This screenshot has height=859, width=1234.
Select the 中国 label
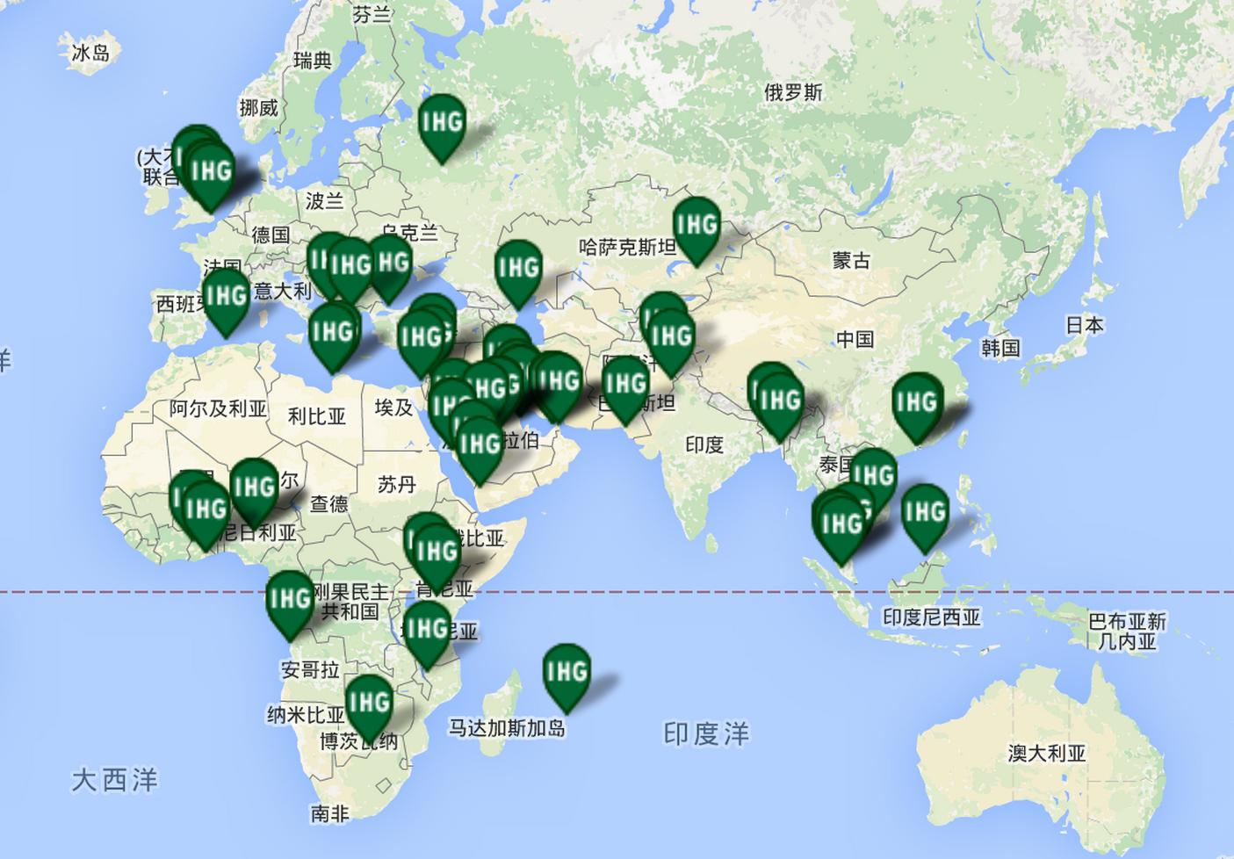point(855,339)
